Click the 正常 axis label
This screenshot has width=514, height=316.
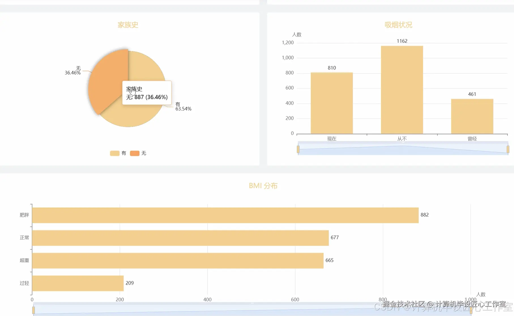pyautogui.click(x=24, y=238)
